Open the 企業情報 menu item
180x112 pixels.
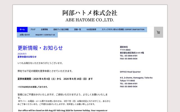(44, 29)
